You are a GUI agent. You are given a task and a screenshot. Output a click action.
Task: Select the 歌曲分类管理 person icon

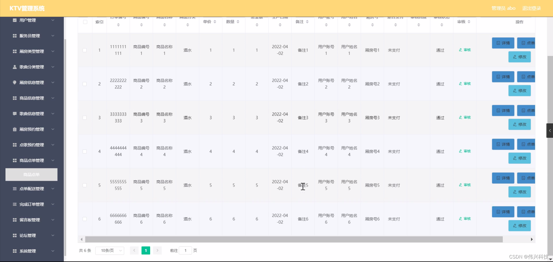(x=14, y=67)
